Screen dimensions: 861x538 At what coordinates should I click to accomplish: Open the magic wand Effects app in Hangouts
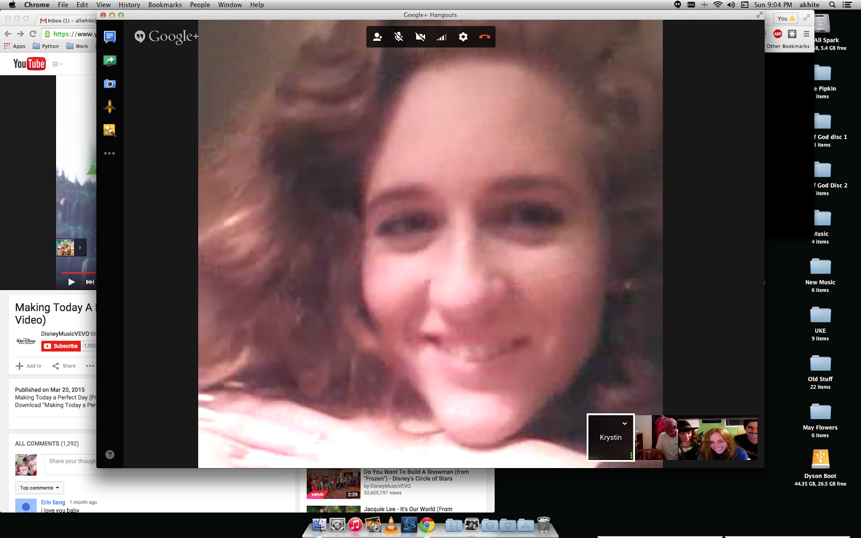click(110, 130)
